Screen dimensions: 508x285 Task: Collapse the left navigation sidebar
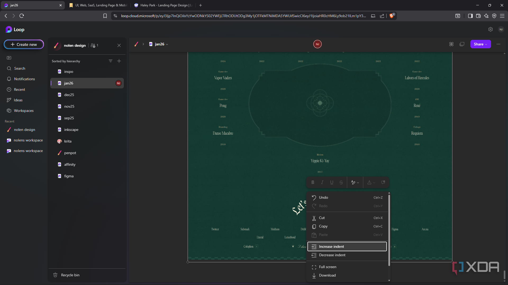point(9,58)
